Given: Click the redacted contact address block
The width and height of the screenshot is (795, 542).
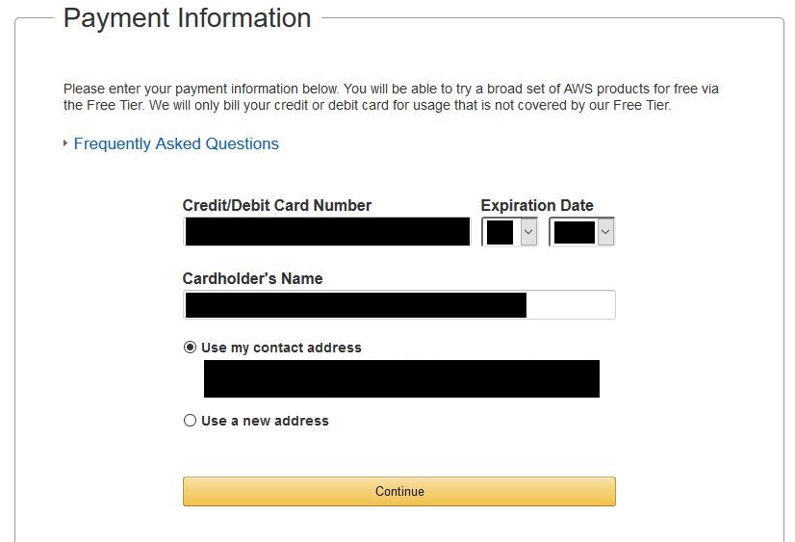Looking at the screenshot, I should coord(401,378).
